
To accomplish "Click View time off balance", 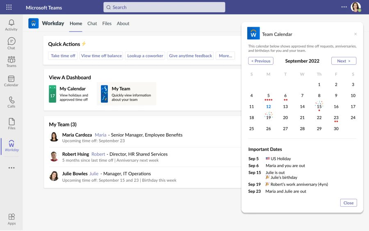I will click(x=101, y=56).
